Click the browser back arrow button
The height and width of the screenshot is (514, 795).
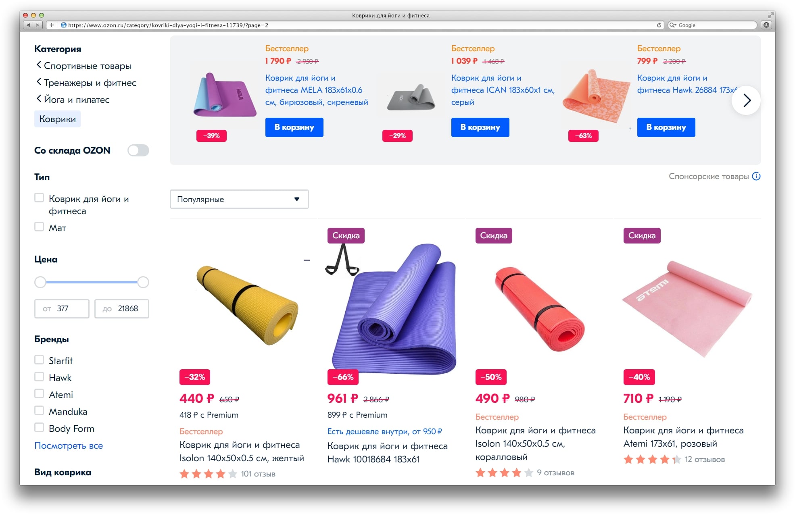[x=28, y=25]
